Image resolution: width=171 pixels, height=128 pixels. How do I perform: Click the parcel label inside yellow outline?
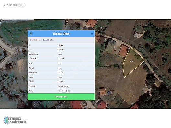coord(132,61)
